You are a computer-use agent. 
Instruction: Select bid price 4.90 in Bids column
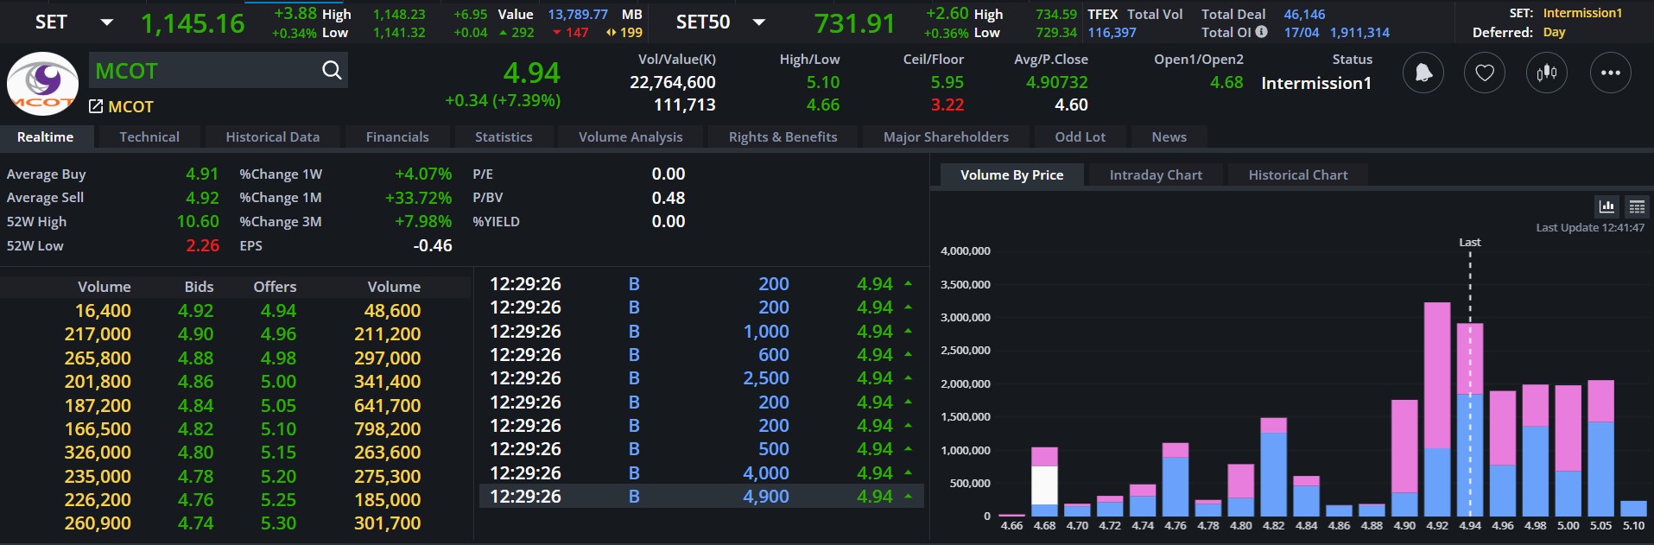tap(196, 334)
